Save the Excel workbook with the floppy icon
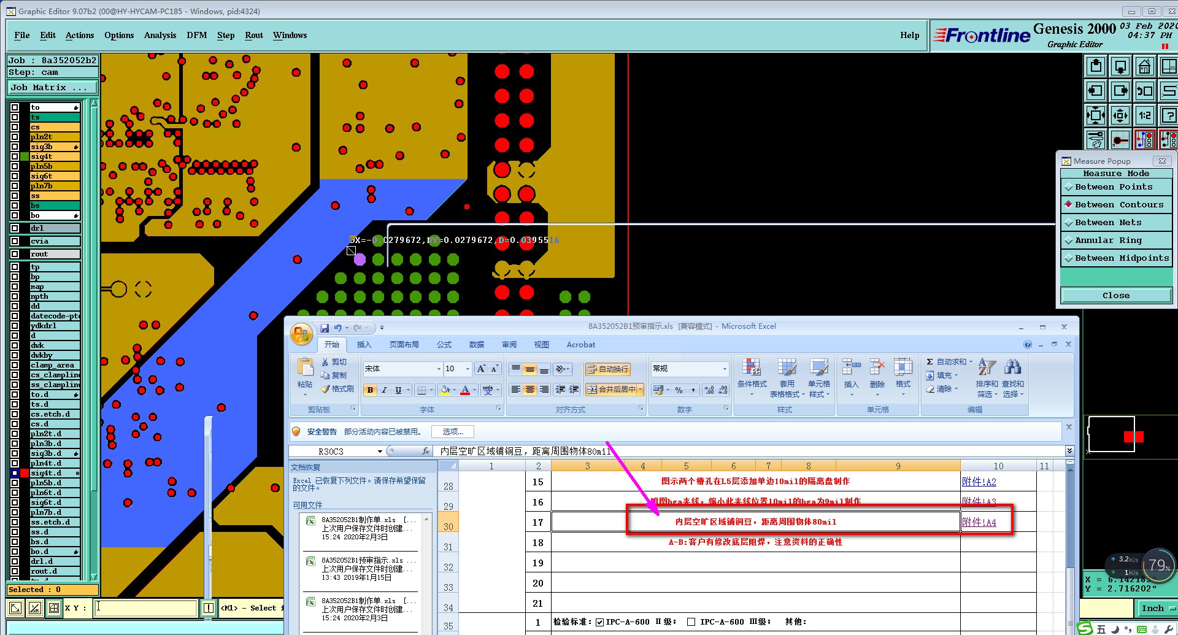The width and height of the screenshot is (1178, 635). 324,328
